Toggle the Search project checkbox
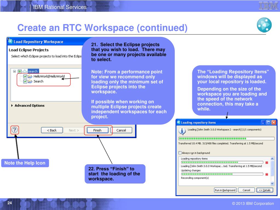Image resolution: width=280 pixels, height=210 pixels. (25, 81)
